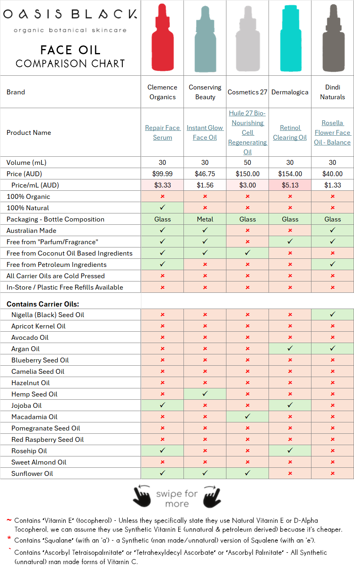The height and width of the screenshot is (567, 354).
Task: Click the Dindi Naturals Petroleum-free checkmark
Action: 333,264
